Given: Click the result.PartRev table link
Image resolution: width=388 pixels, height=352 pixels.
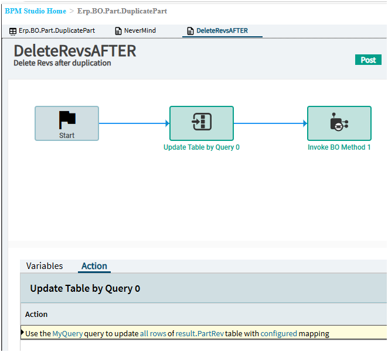Looking at the screenshot, I should click(x=200, y=333).
